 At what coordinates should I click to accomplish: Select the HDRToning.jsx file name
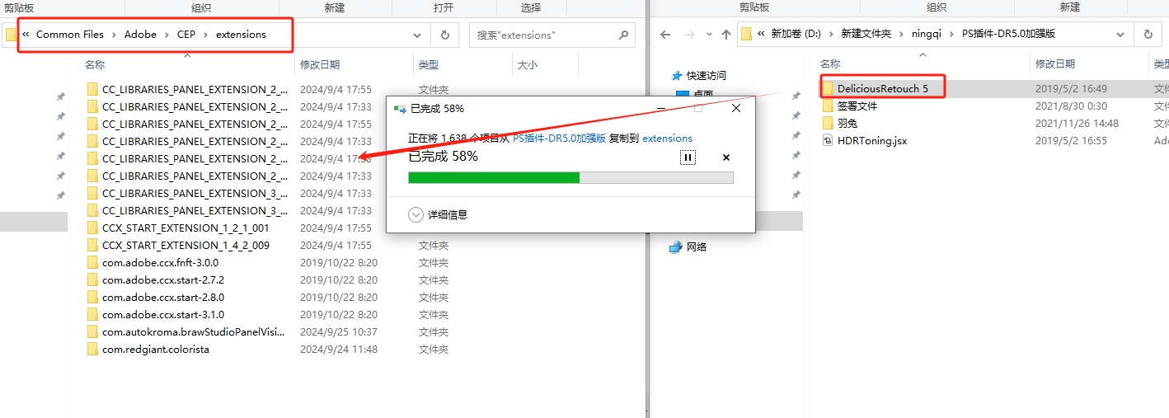(872, 140)
